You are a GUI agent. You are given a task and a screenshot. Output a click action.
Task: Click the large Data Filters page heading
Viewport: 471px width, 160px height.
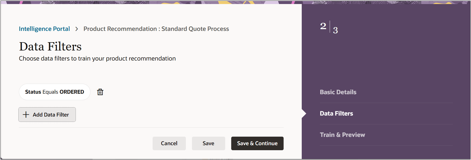click(x=50, y=46)
